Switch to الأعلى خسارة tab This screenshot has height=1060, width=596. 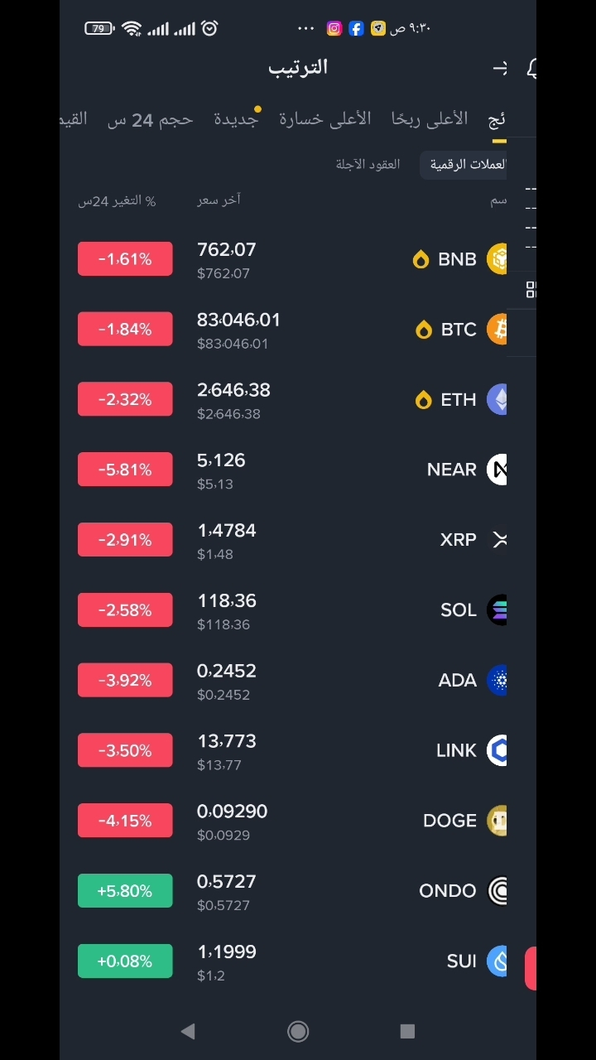tap(325, 119)
